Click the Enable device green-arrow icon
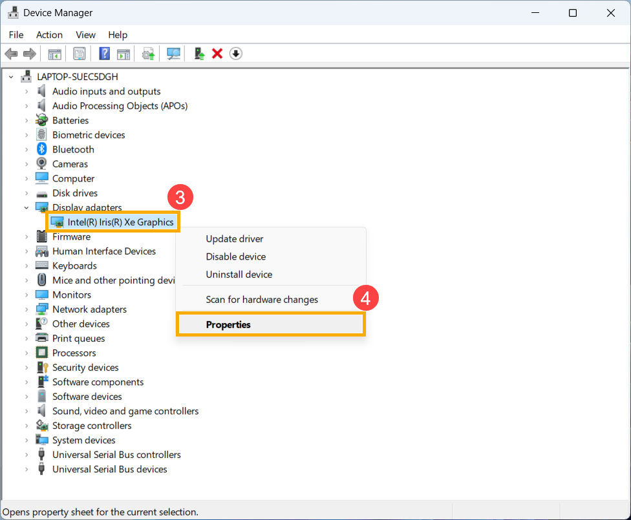Screen dimensions: 631x520 pyautogui.click(x=199, y=54)
